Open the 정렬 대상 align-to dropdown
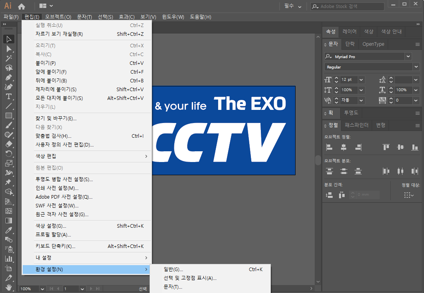The width and height of the screenshot is (424, 293). [x=409, y=195]
